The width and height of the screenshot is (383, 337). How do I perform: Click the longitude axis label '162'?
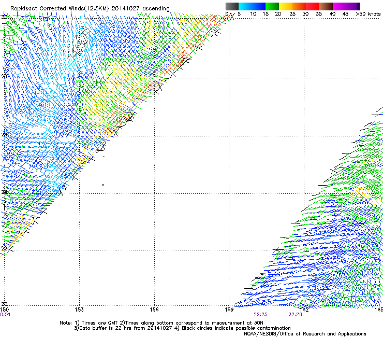(304, 310)
